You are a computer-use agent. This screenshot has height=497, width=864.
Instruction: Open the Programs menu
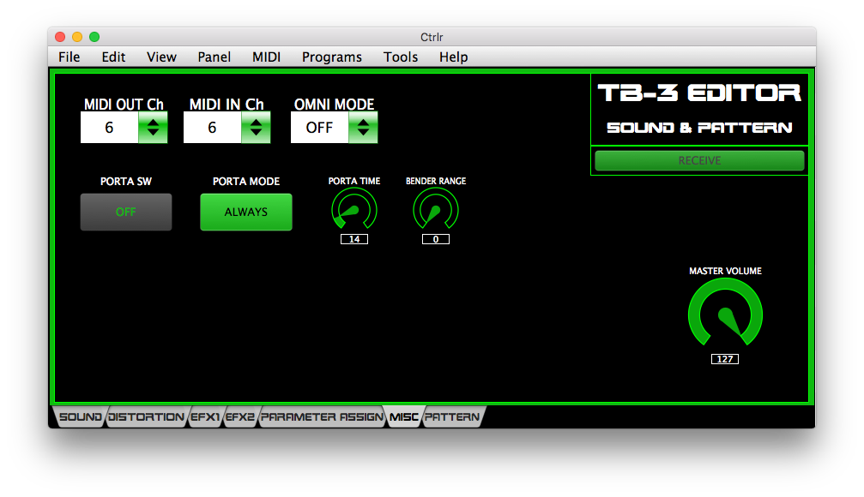(x=331, y=57)
